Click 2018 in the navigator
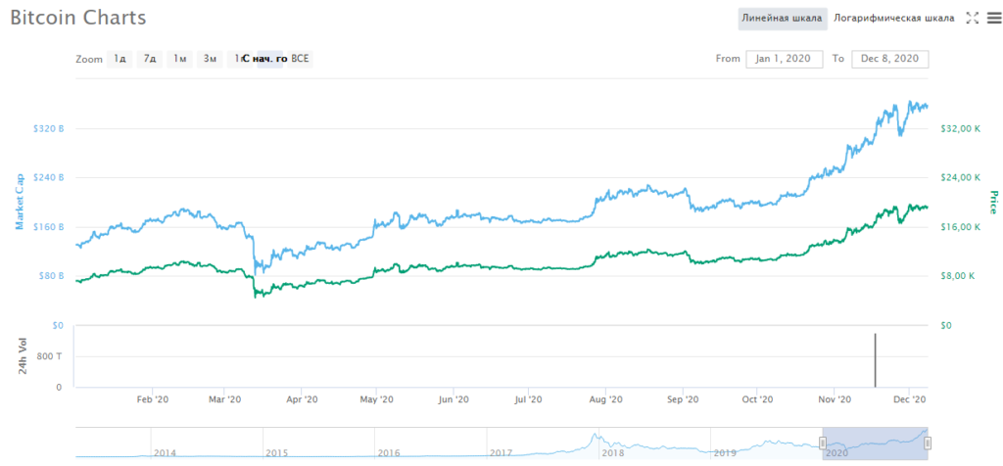This screenshot has height=466, width=1003. (x=613, y=452)
